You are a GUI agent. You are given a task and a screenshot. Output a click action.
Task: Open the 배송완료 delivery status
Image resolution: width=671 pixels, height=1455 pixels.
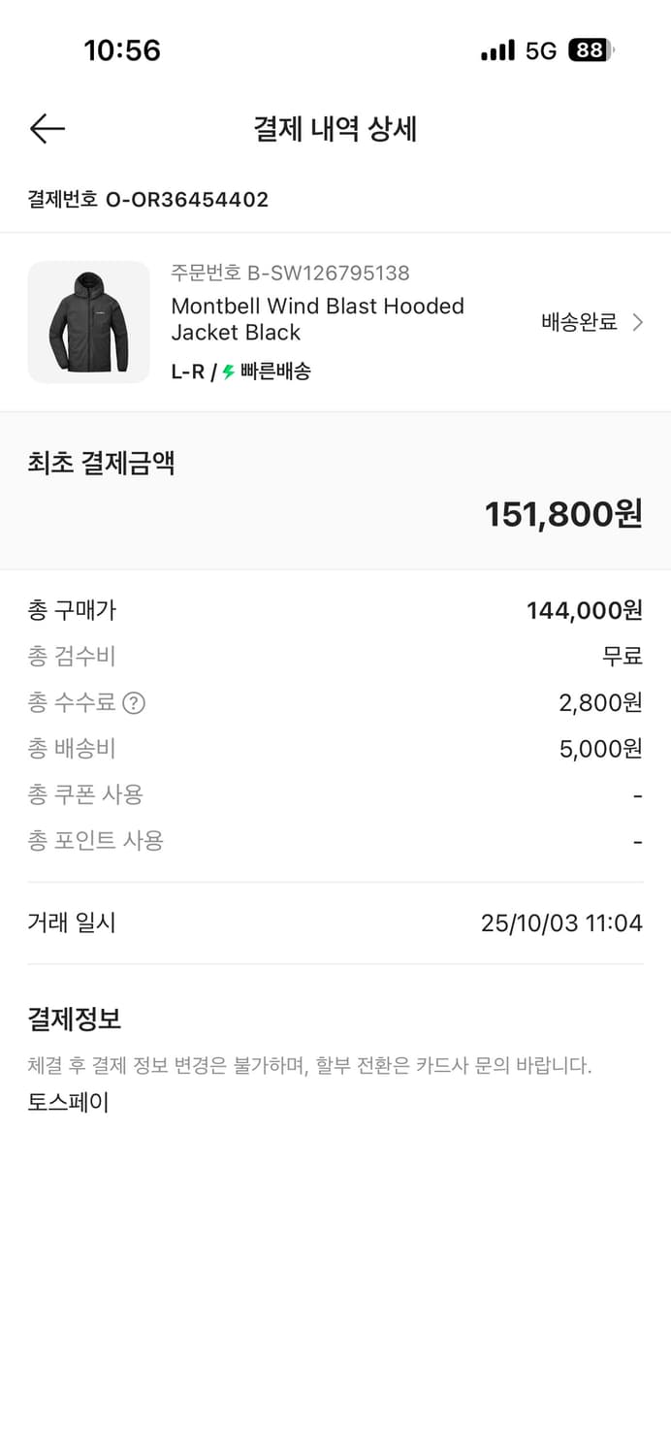point(579,323)
